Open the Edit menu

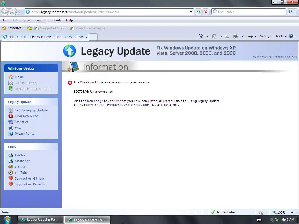[x=16, y=20]
